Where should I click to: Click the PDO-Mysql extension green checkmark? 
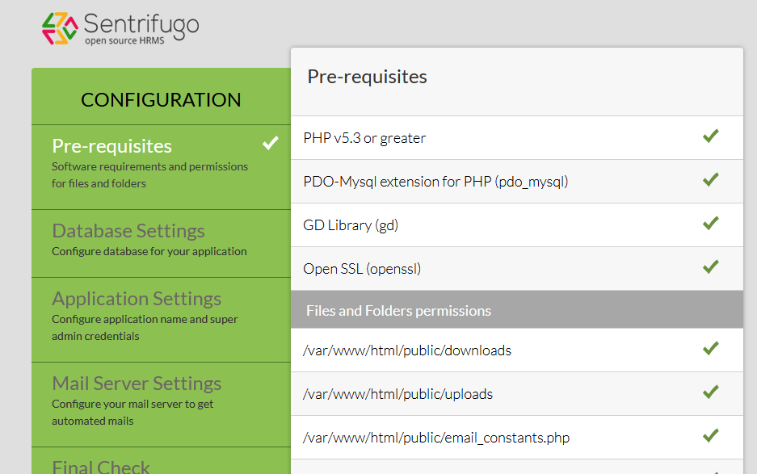(x=710, y=180)
